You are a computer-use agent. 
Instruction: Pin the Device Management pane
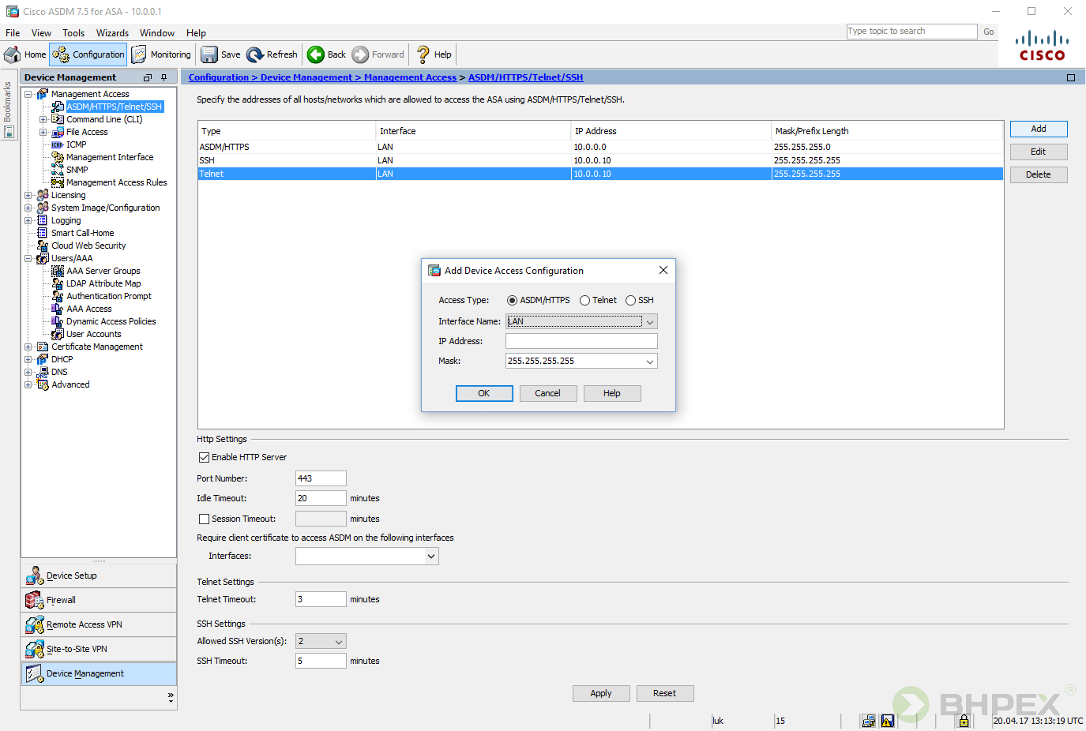click(x=164, y=77)
